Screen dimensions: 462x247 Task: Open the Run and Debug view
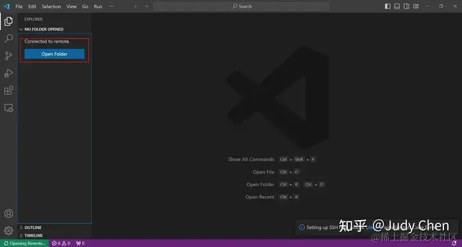coord(8,73)
